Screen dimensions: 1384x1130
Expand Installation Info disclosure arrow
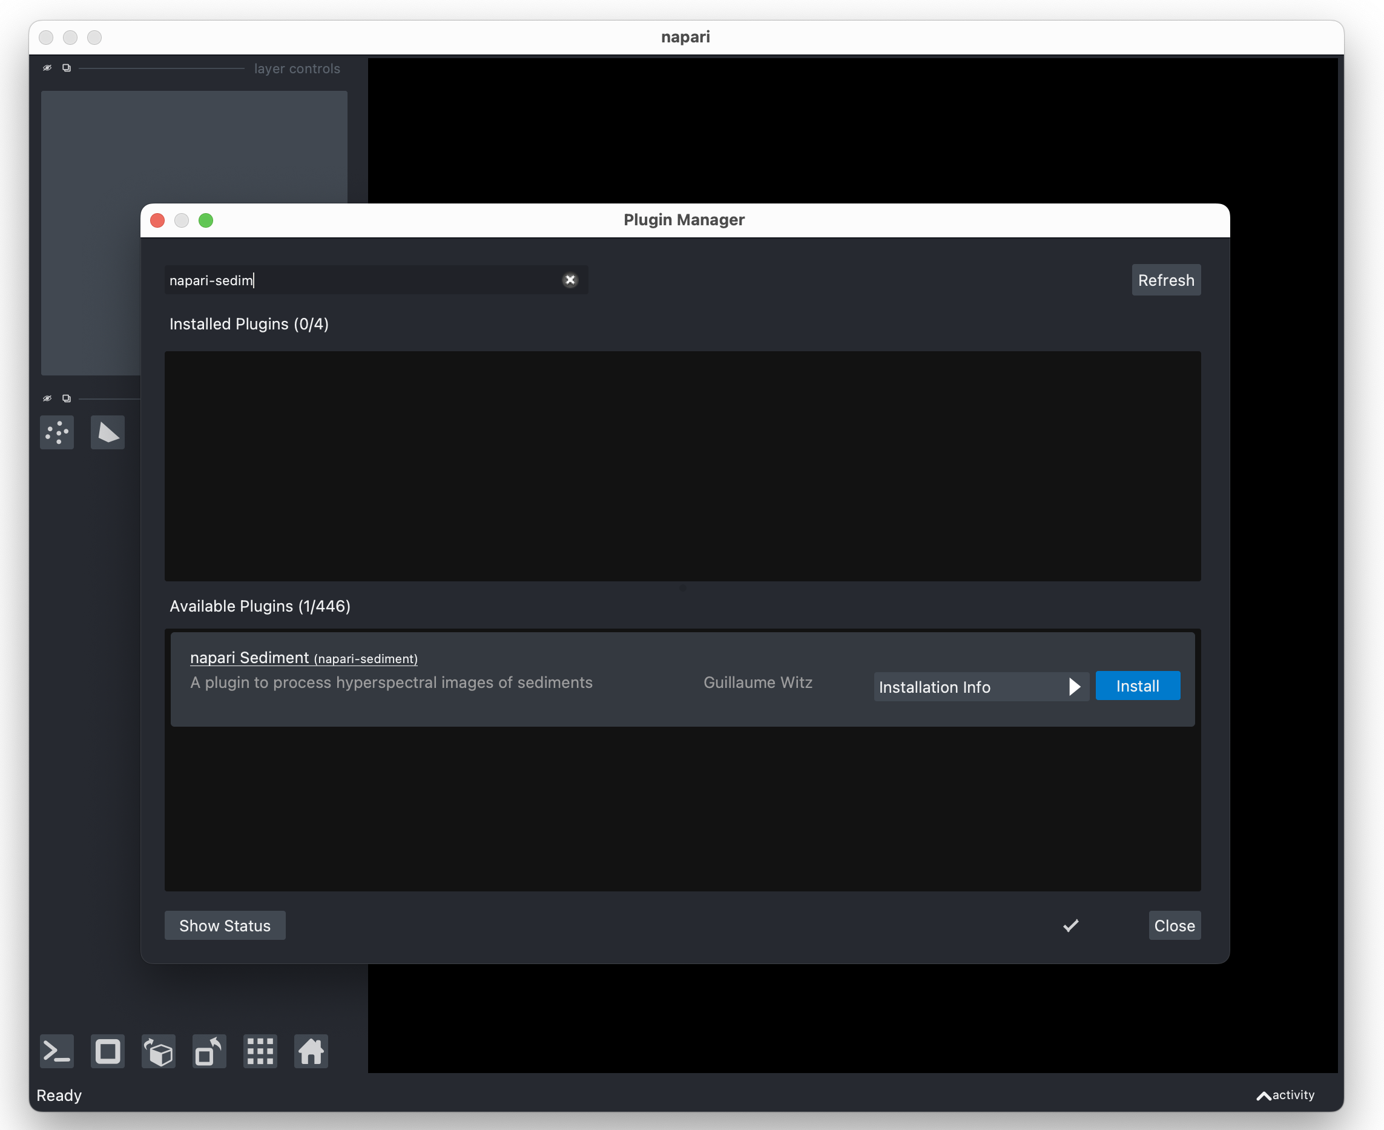[x=1074, y=687]
